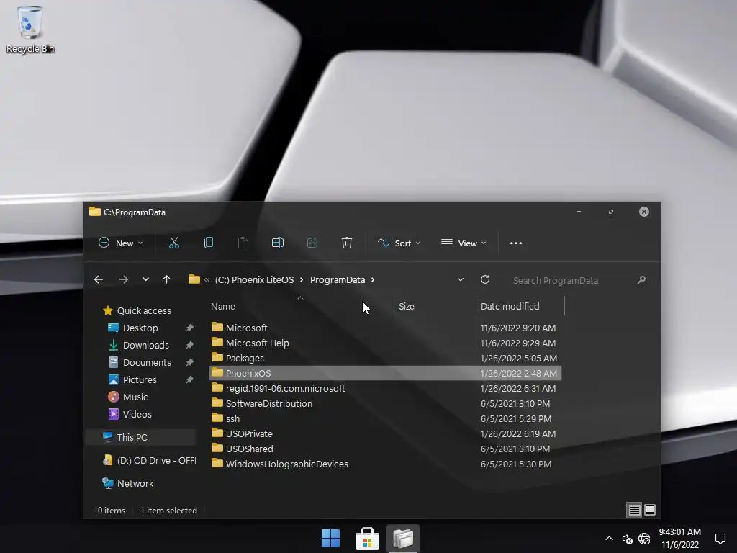This screenshot has height=553, width=737.
Task: Open the View dropdown menu
Action: [x=464, y=243]
